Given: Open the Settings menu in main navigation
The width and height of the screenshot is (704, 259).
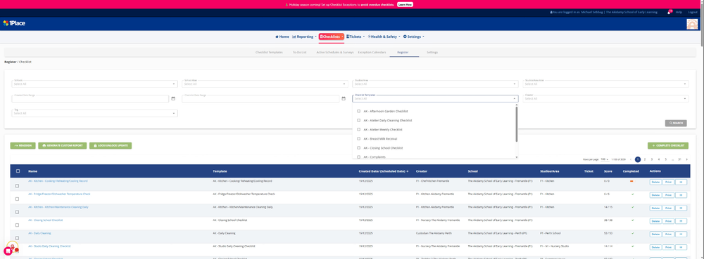Looking at the screenshot, I should click(414, 36).
